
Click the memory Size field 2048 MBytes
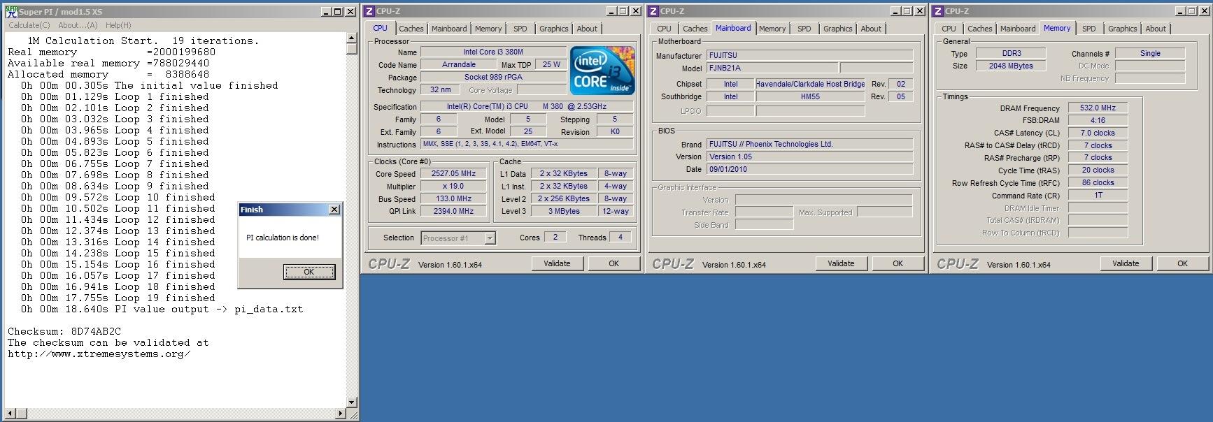(x=1011, y=66)
